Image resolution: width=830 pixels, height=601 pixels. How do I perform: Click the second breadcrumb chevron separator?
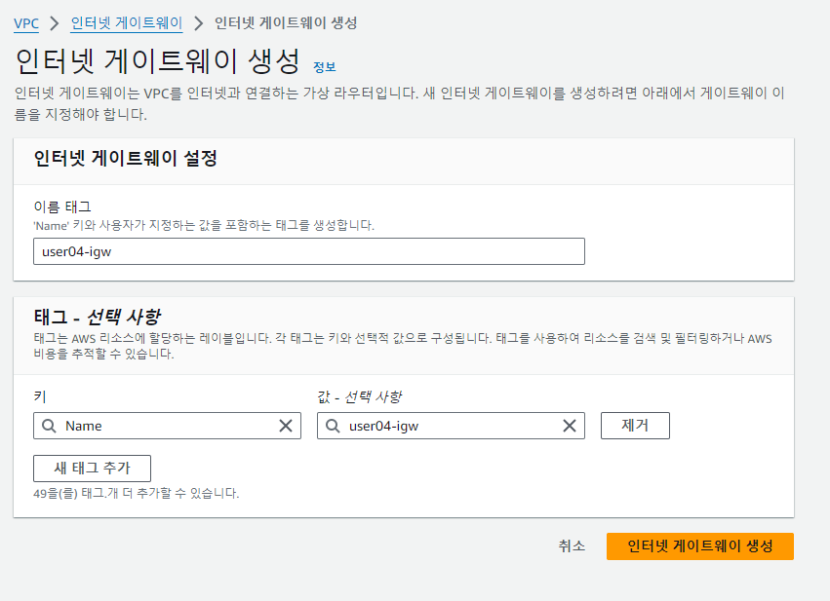coord(199,23)
